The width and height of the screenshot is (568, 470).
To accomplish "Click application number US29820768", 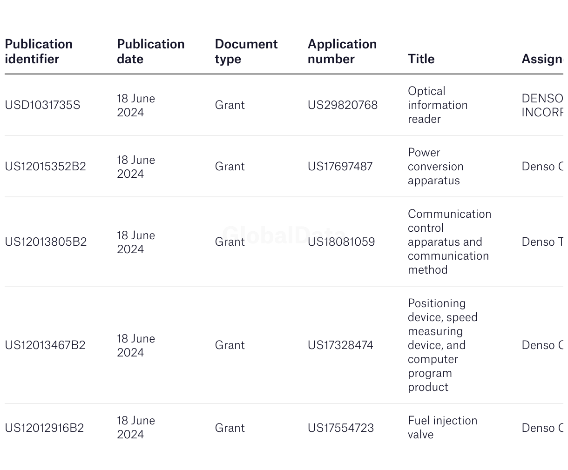I will tap(342, 105).
